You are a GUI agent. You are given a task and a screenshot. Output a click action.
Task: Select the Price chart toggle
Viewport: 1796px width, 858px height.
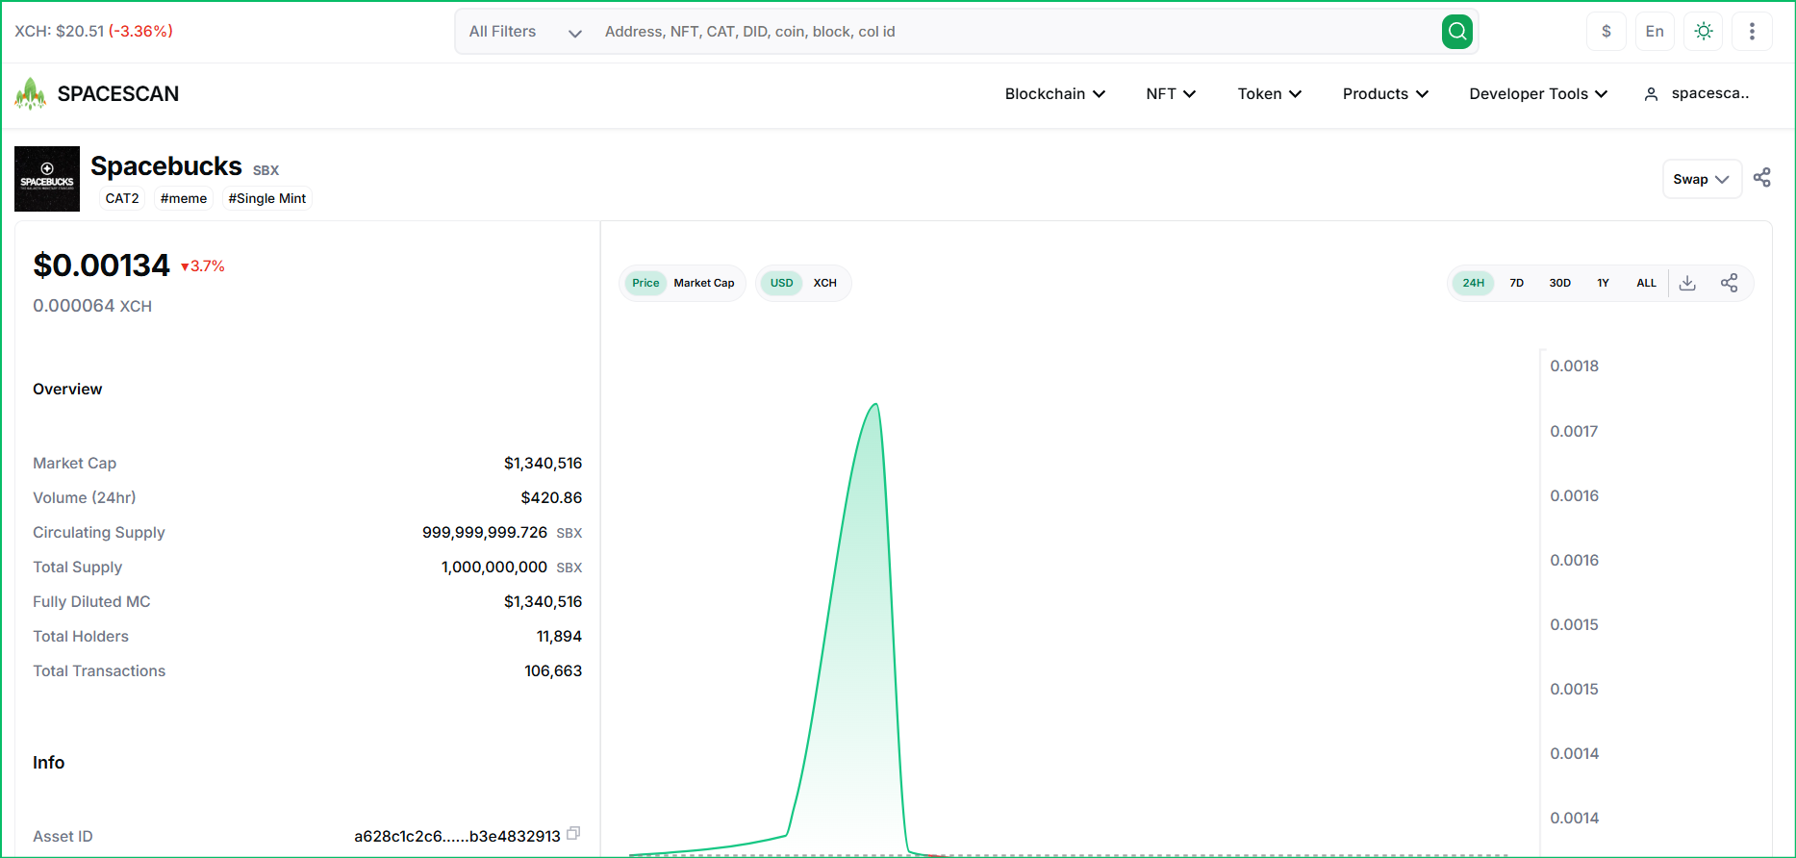(645, 283)
